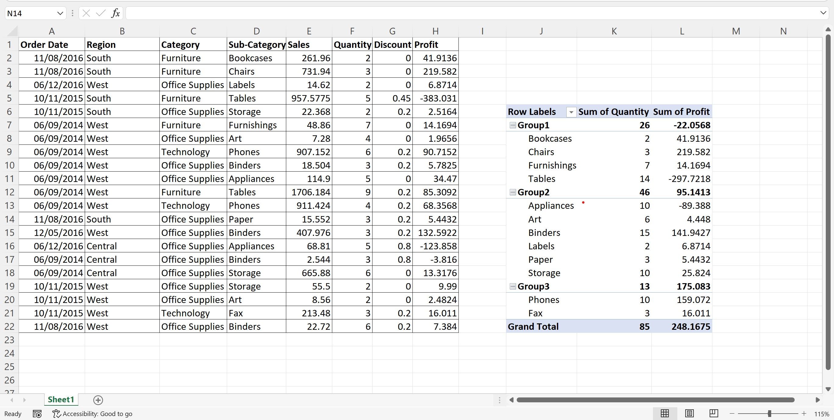Screen dimensions: 834x420
Task: Click the horizontal scrollbar left arrow
Action: [x=511, y=400]
